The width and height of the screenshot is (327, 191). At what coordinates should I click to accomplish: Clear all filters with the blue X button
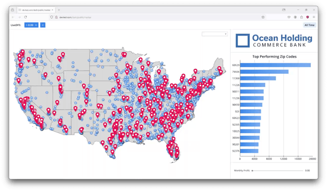coord(43,25)
